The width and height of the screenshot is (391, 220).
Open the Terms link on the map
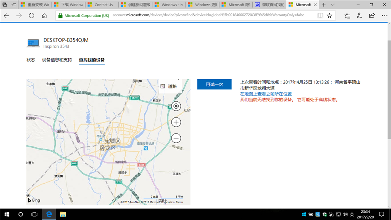click(x=179, y=202)
